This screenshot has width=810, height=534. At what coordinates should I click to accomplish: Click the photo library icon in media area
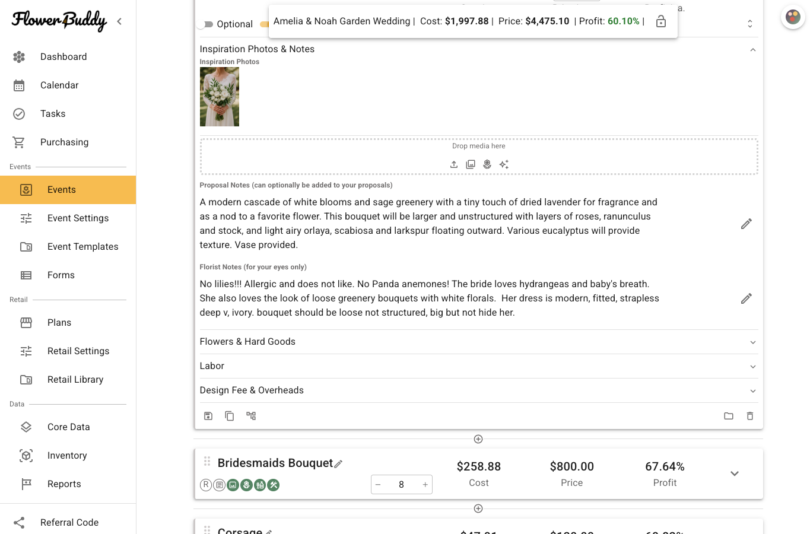(x=471, y=164)
